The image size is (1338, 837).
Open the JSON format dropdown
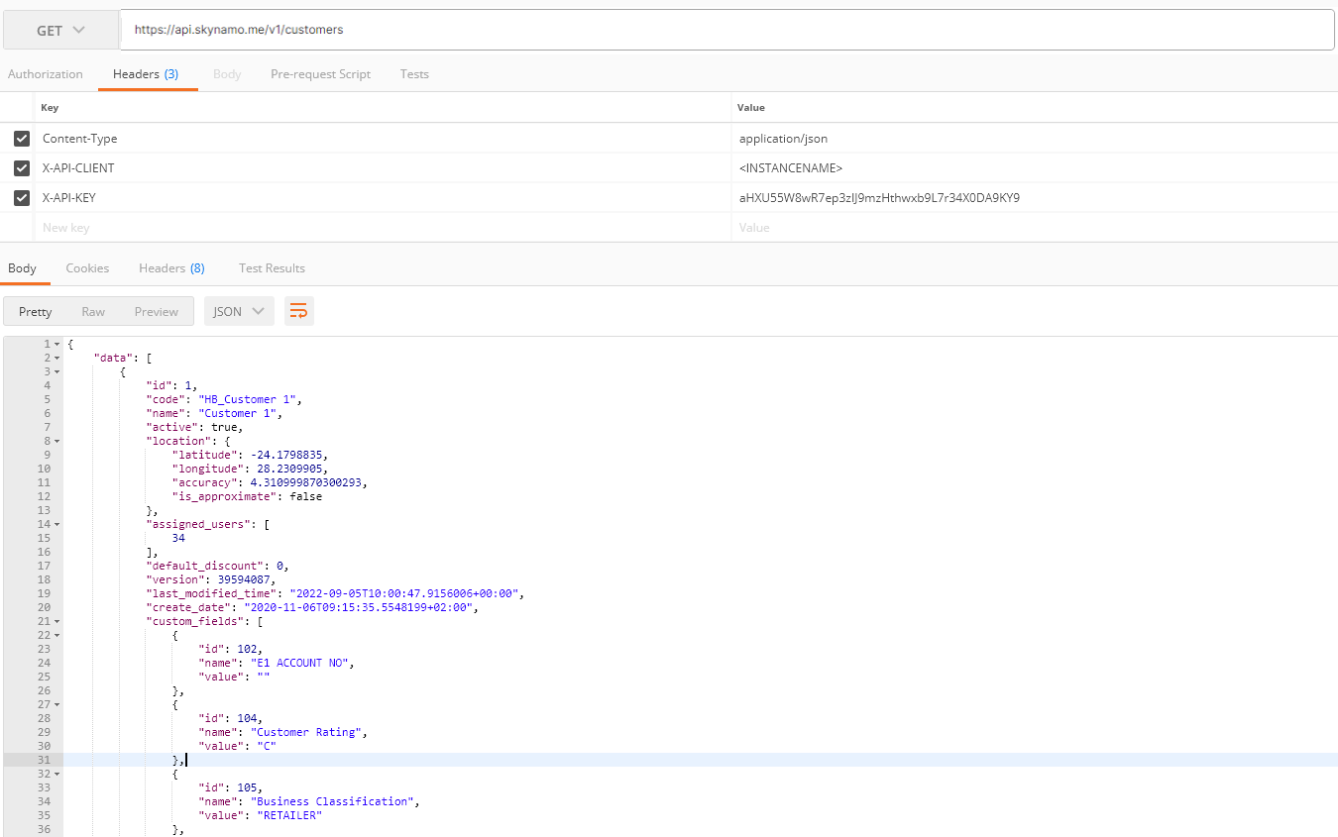[239, 311]
